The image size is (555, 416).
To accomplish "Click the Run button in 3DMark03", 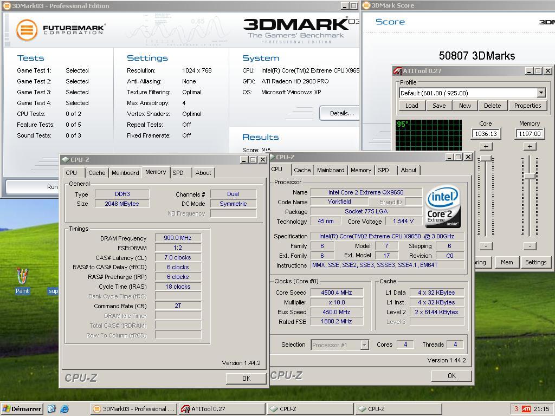I will pyautogui.click(x=33, y=187).
